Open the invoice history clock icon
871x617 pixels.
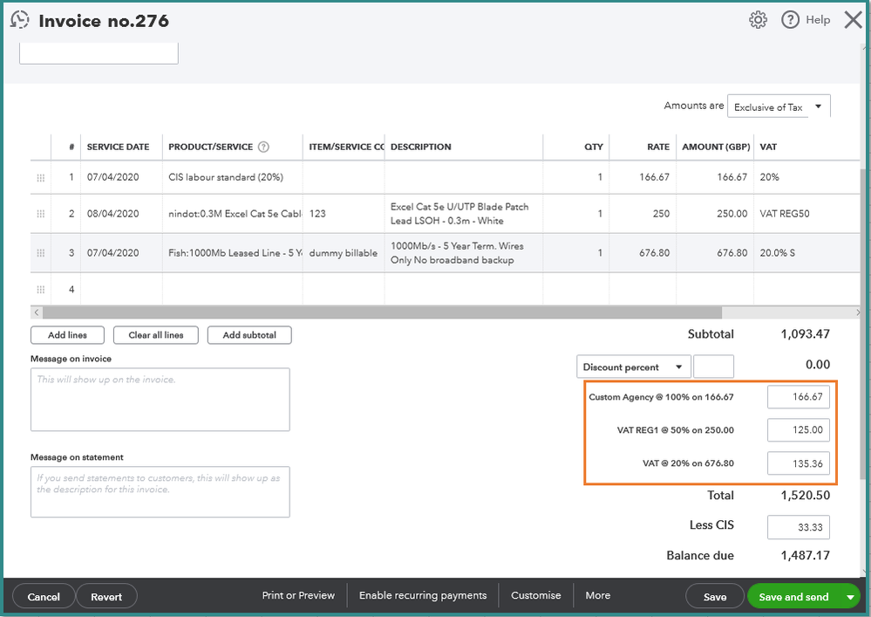[x=19, y=19]
